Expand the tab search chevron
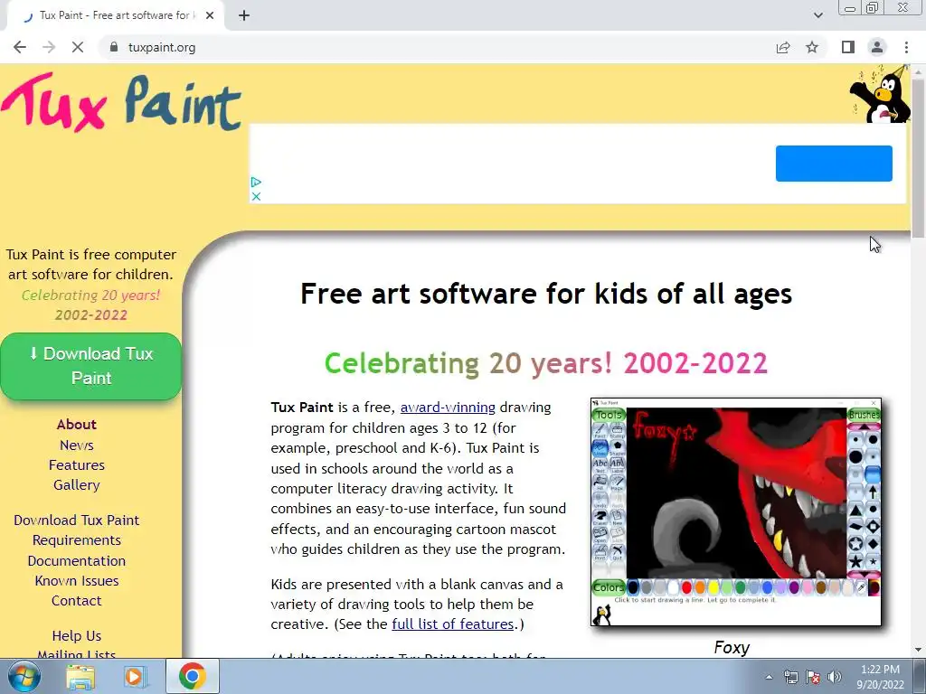 click(x=817, y=15)
